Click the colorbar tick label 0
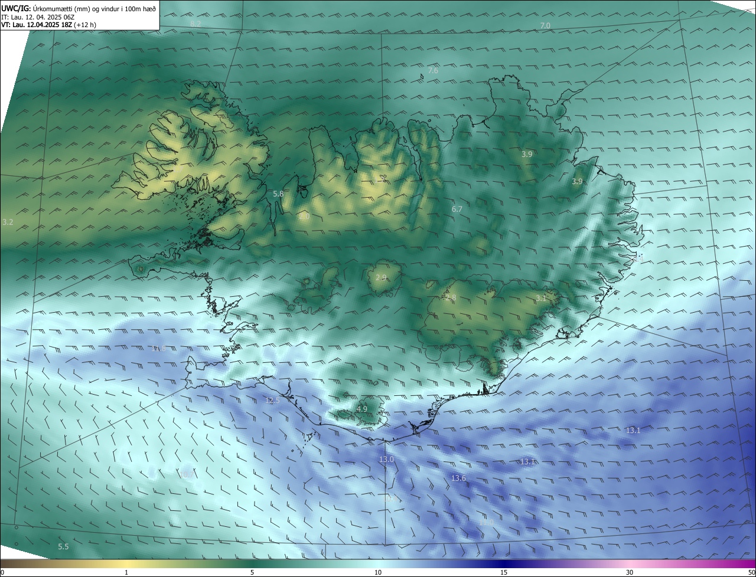Screen dimensions: 756x577 pos(2,573)
